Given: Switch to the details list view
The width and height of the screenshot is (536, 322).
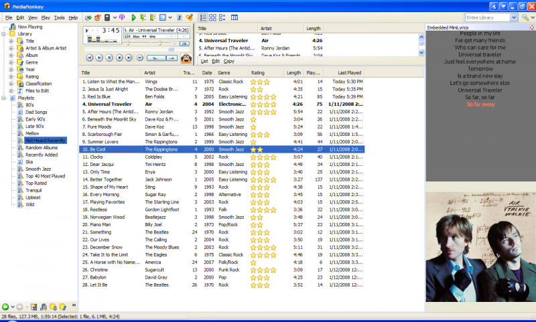Looking at the screenshot, I should pos(202,17).
